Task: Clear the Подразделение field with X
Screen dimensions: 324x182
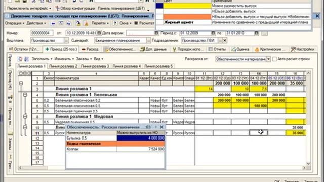Action: click(225, 40)
